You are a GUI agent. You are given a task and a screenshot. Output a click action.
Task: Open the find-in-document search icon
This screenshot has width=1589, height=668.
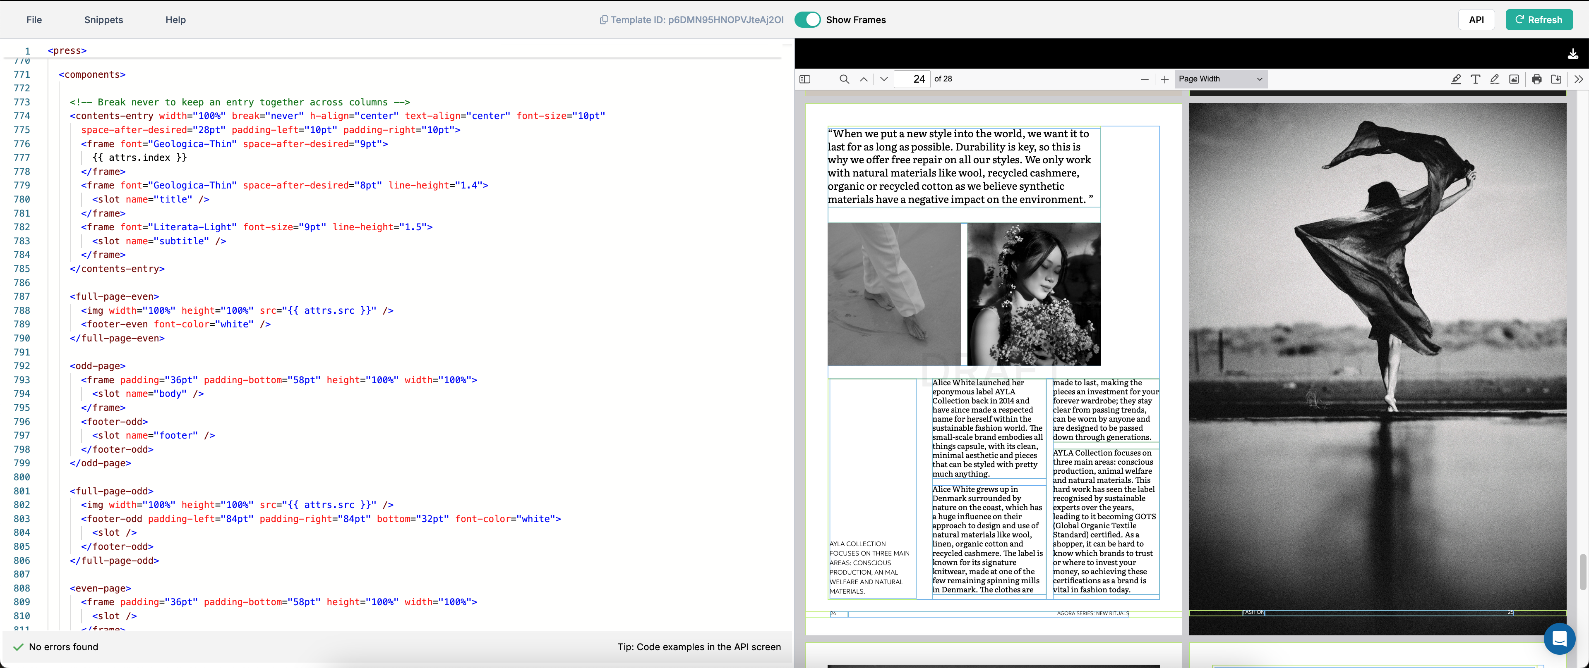(x=844, y=79)
